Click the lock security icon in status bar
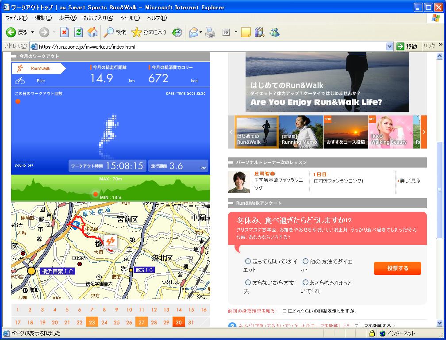This screenshot has width=446, height=340. tap(372, 333)
